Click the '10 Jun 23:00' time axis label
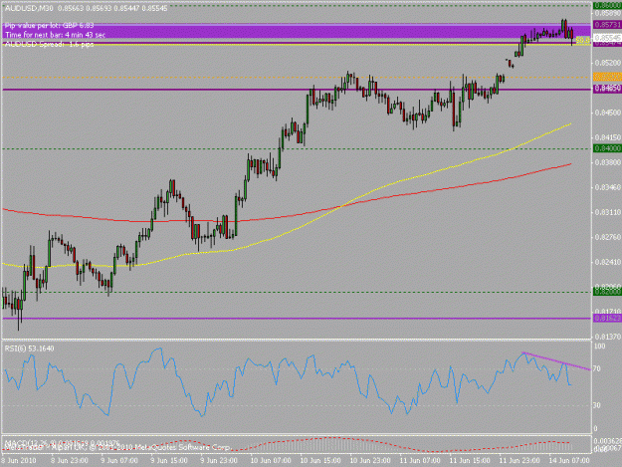This screenshot has width=622, height=467. point(370,460)
